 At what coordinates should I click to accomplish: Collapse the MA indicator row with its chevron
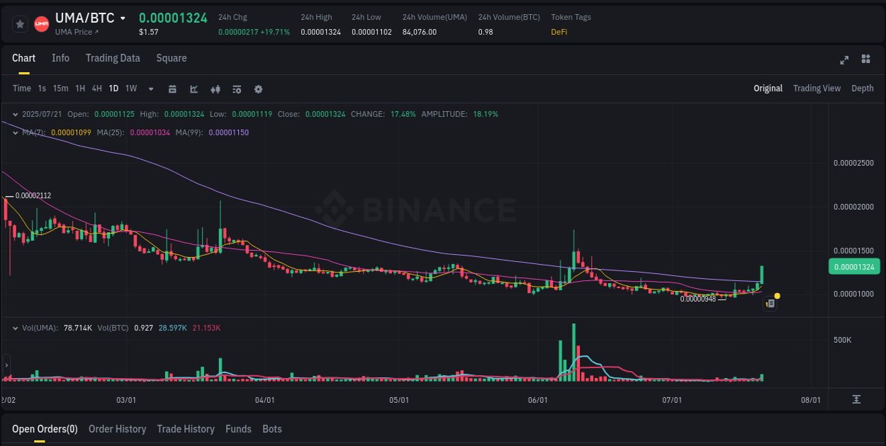coord(15,132)
